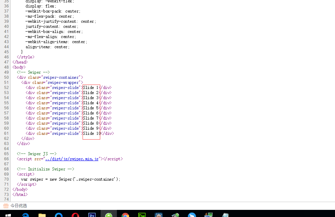Click the opening <body> tag

(19, 67)
